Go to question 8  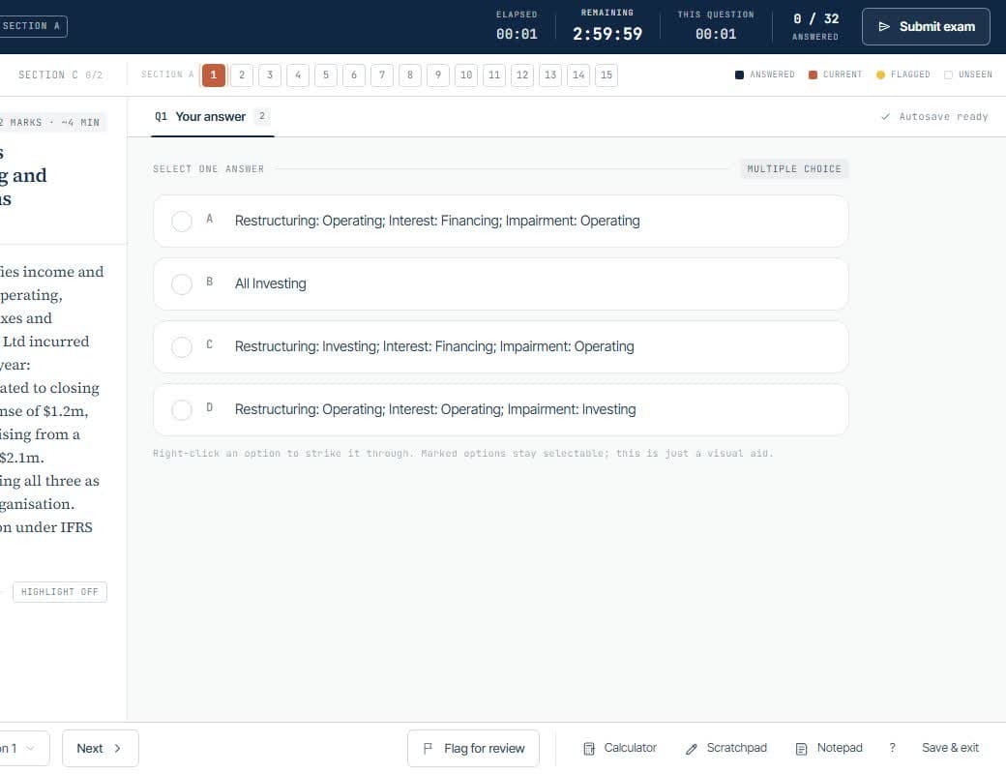410,75
